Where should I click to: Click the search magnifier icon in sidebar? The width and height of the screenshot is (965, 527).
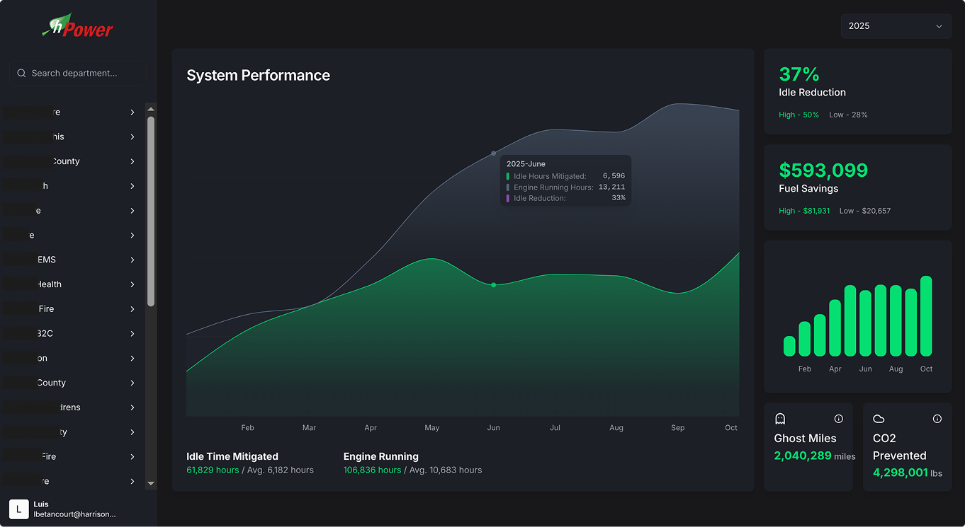pyautogui.click(x=21, y=73)
